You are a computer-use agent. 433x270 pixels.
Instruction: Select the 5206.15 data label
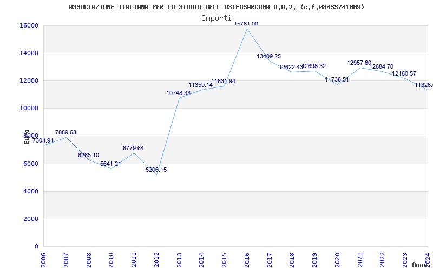pos(156,170)
